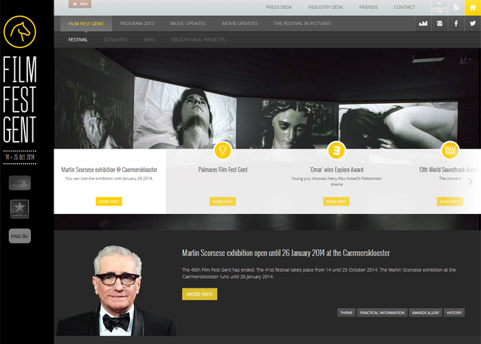Click the Palmares Film Fest Gent title

[223, 169]
